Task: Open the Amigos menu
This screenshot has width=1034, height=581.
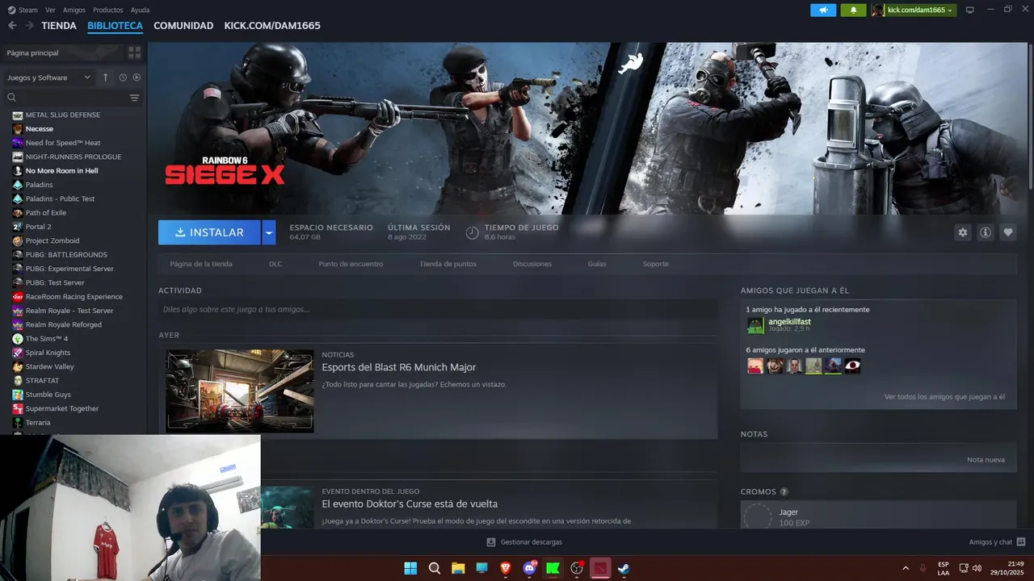Action: (x=74, y=10)
